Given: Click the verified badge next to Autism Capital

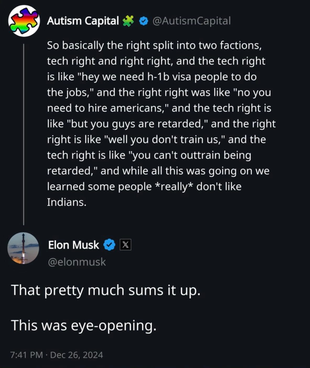Looking at the screenshot, I should pos(143,21).
